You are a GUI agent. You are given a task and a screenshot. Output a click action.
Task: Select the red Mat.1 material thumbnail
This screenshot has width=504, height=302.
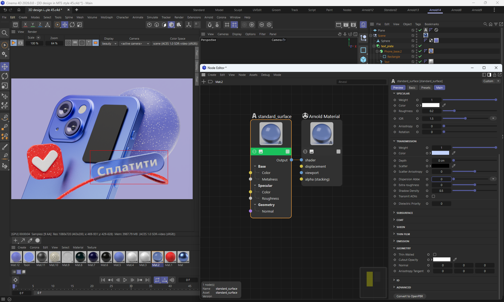[x=170, y=257]
